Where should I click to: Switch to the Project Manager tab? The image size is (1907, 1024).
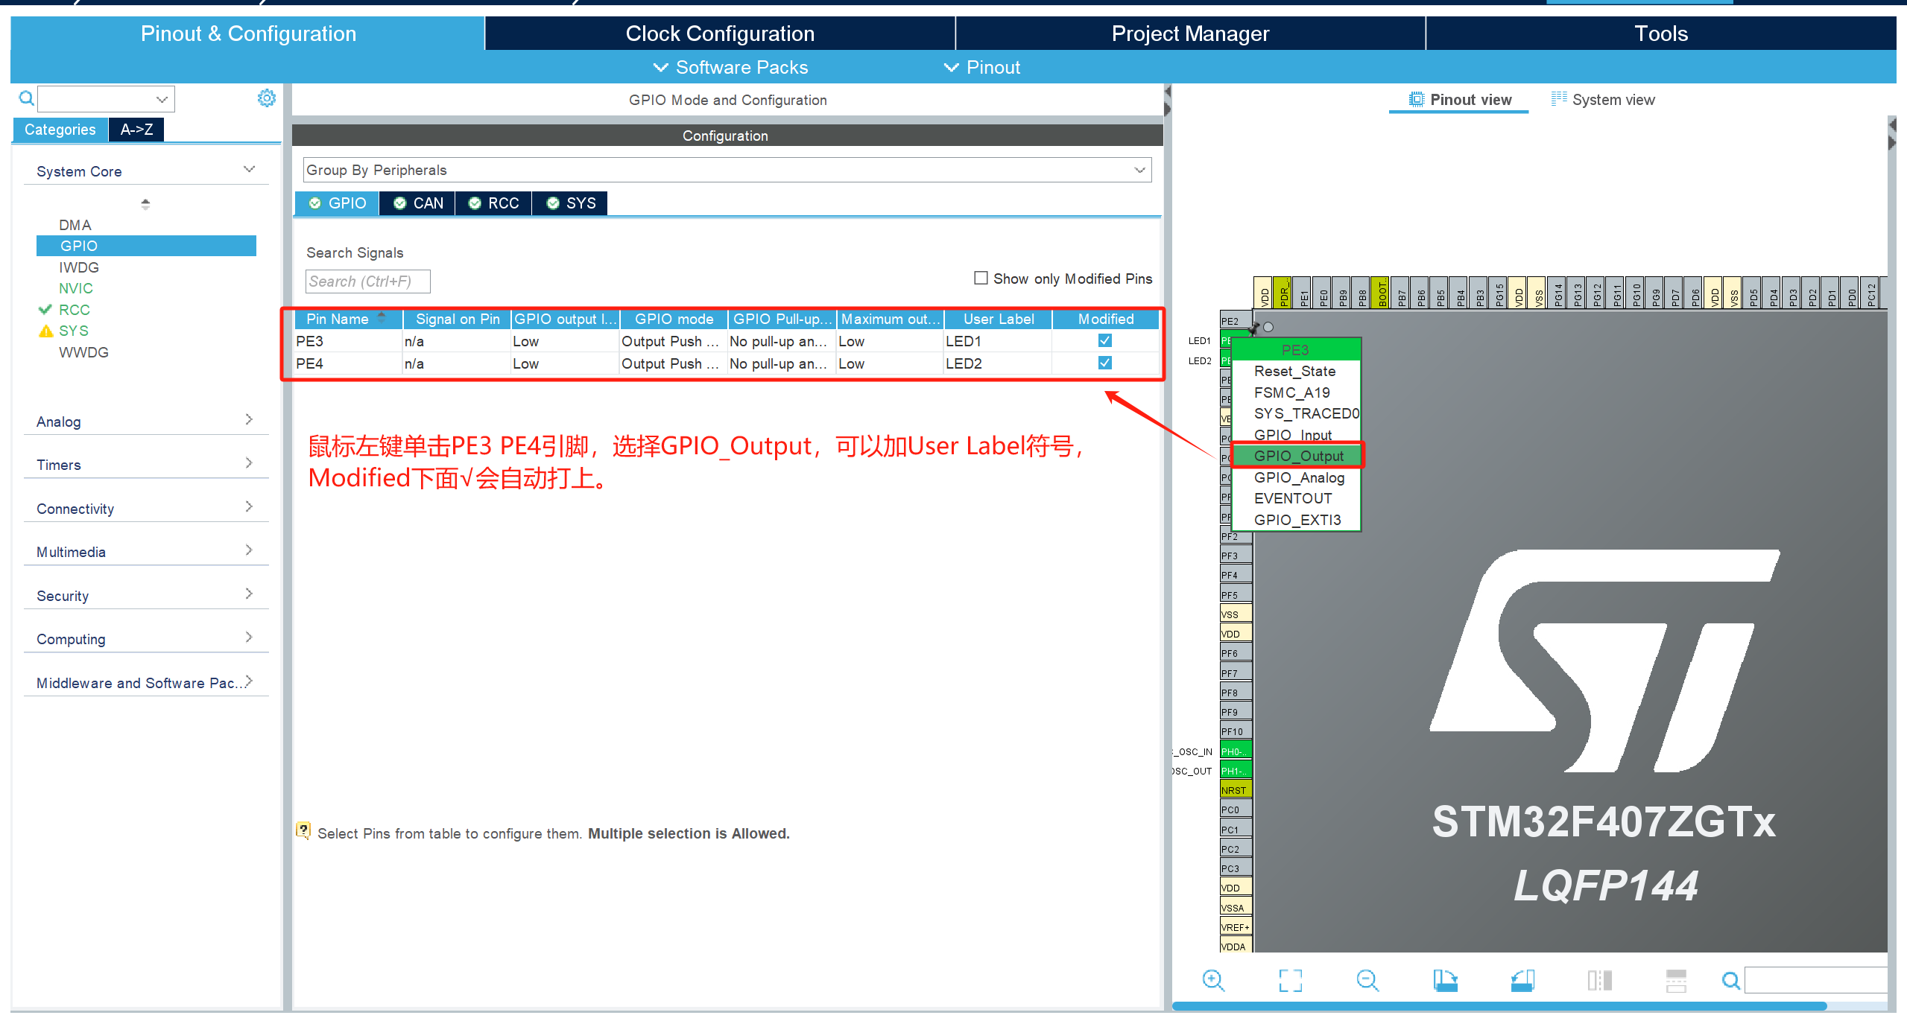[x=1190, y=34]
